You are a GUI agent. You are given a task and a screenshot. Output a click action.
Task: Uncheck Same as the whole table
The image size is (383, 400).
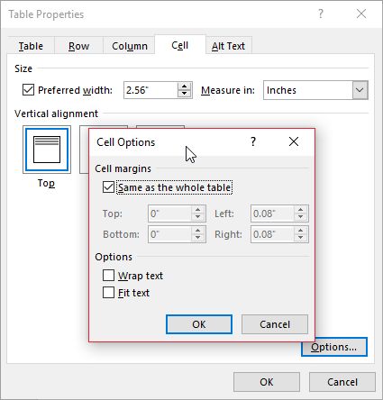pos(108,187)
